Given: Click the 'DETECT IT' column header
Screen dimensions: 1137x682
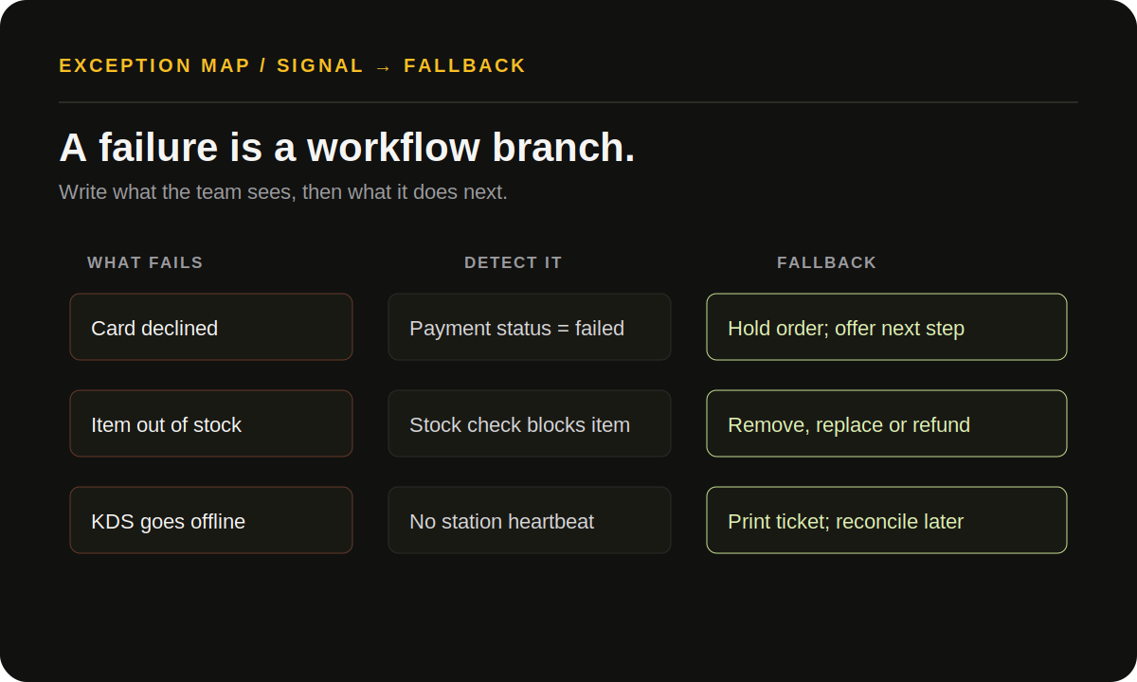Looking at the screenshot, I should [x=514, y=262].
